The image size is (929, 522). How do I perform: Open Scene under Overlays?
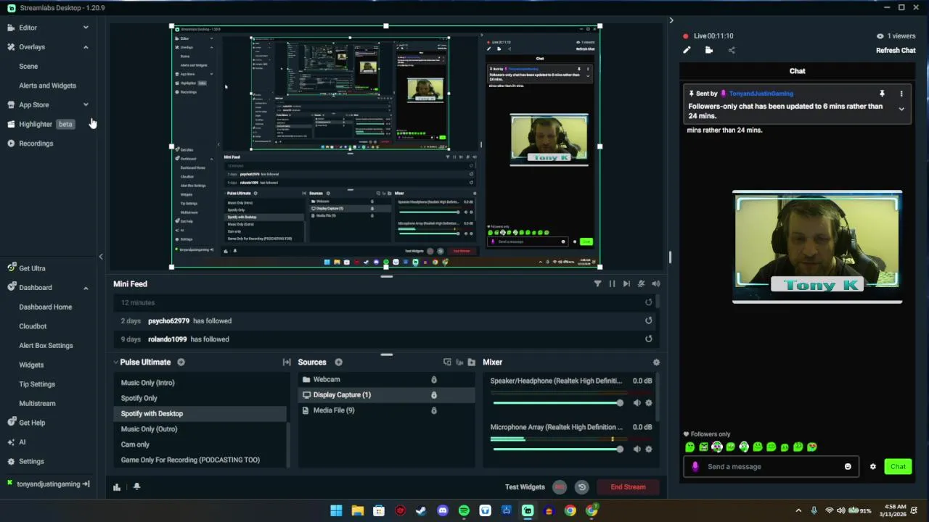(x=28, y=66)
